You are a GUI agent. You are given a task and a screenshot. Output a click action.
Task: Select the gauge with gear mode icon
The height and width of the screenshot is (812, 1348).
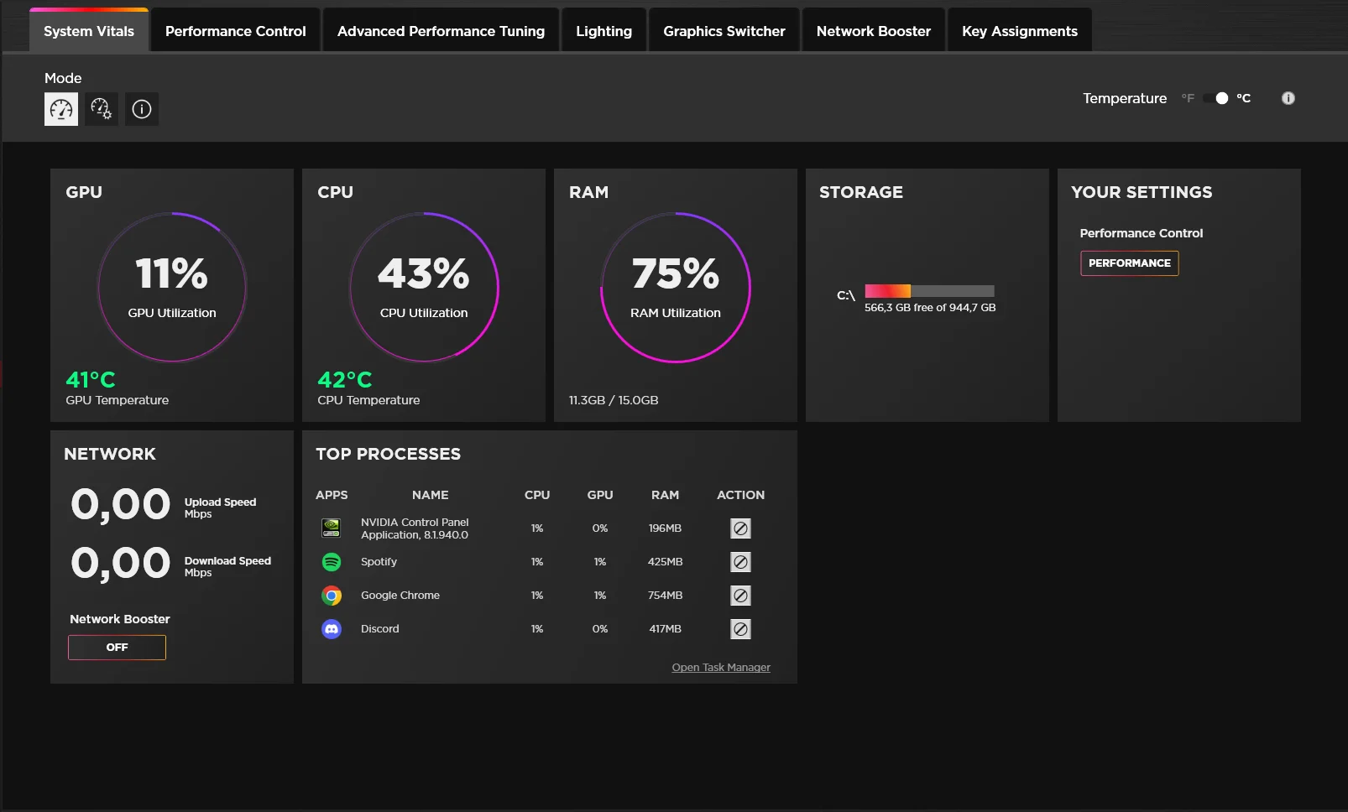(102, 109)
